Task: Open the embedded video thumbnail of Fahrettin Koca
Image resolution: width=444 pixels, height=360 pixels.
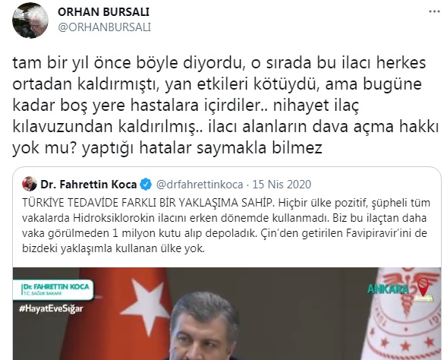Action: pos(227,314)
